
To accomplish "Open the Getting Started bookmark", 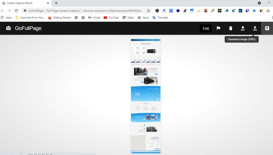I will pos(59,17).
